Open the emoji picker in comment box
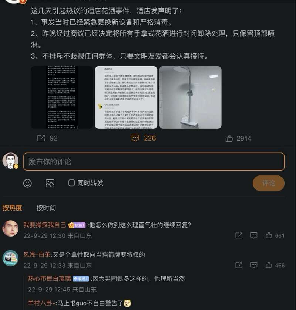The width and height of the screenshot is (296, 310). coord(27,183)
